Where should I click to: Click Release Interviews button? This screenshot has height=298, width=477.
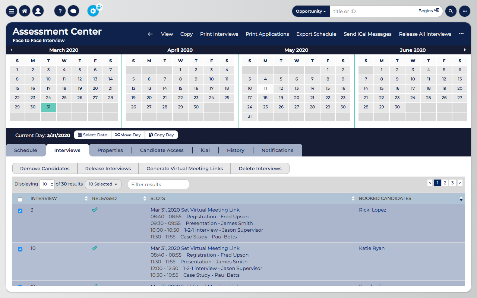point(108,168)
